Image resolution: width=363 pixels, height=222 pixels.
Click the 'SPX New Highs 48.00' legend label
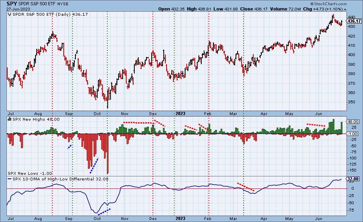pyautogui.click(x=36, y=119)
